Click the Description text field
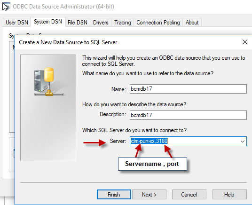252x205 pixels. click(188, 115)
